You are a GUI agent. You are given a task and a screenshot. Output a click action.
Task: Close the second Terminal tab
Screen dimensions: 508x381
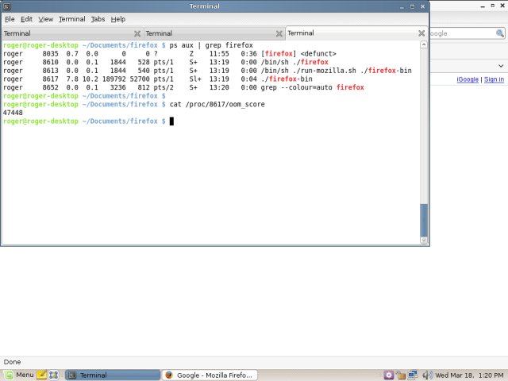click(279, 33)
